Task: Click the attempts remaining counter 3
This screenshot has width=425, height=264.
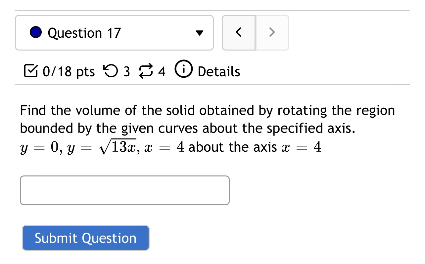Action: tap(127, 71)
